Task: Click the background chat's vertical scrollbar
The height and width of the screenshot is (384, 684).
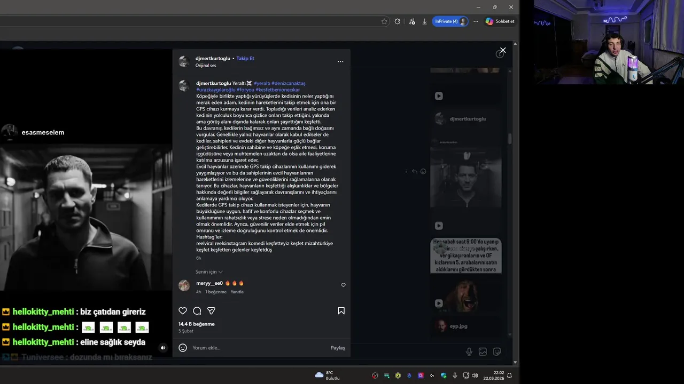Action: 510,138
